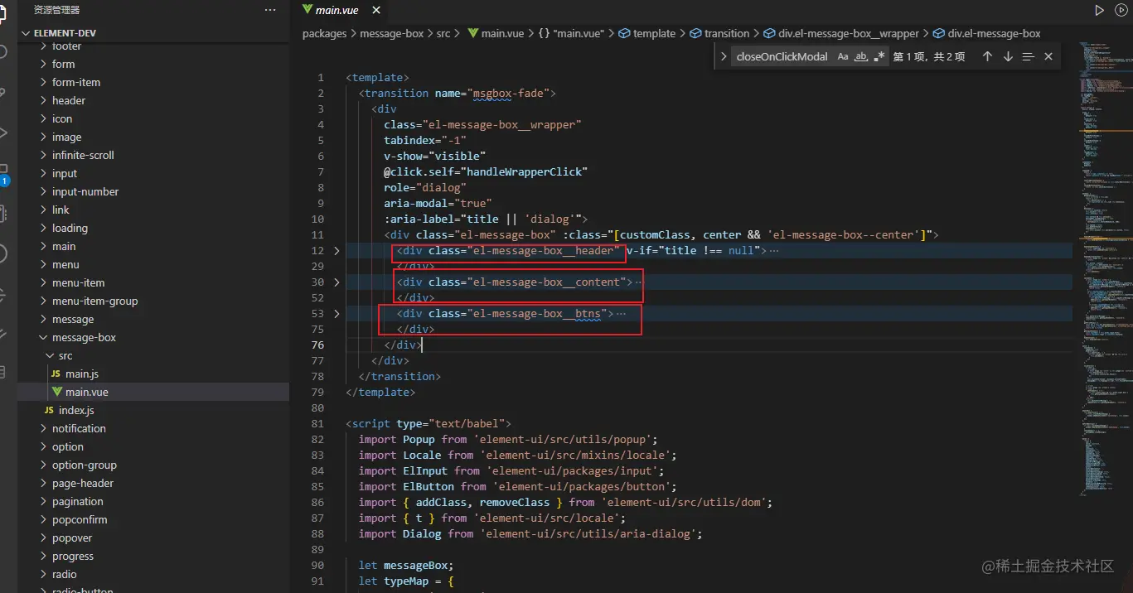This screenshot has width=1133, height=593.
Task: Unfold the el-message-box__btns div at line 53
Action: coord(336,313)
